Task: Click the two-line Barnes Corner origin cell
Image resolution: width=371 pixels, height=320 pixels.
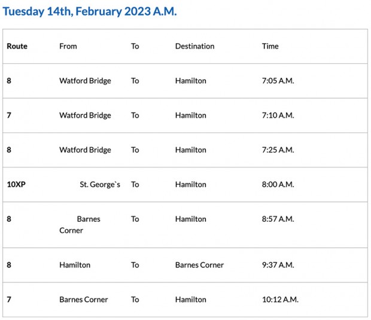Action: tap(80, 225)
